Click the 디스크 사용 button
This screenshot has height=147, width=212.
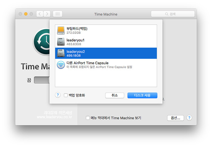pos(142,95)
